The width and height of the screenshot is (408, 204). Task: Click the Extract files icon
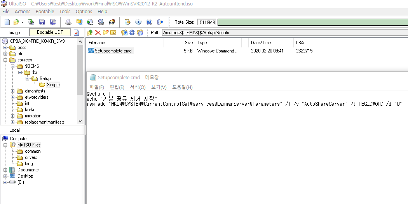(x=124, y=33)
